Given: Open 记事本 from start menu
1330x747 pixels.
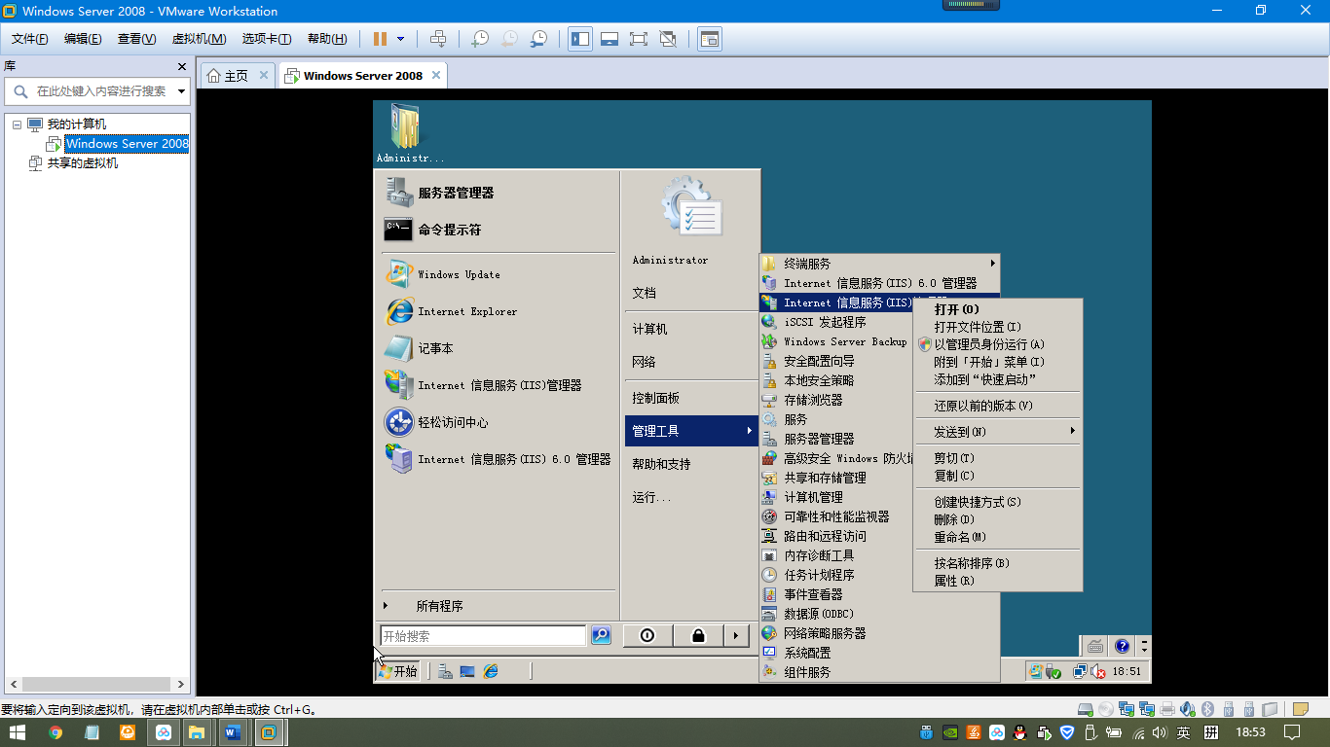Looking at the screenshot, I should pos(435,348).
